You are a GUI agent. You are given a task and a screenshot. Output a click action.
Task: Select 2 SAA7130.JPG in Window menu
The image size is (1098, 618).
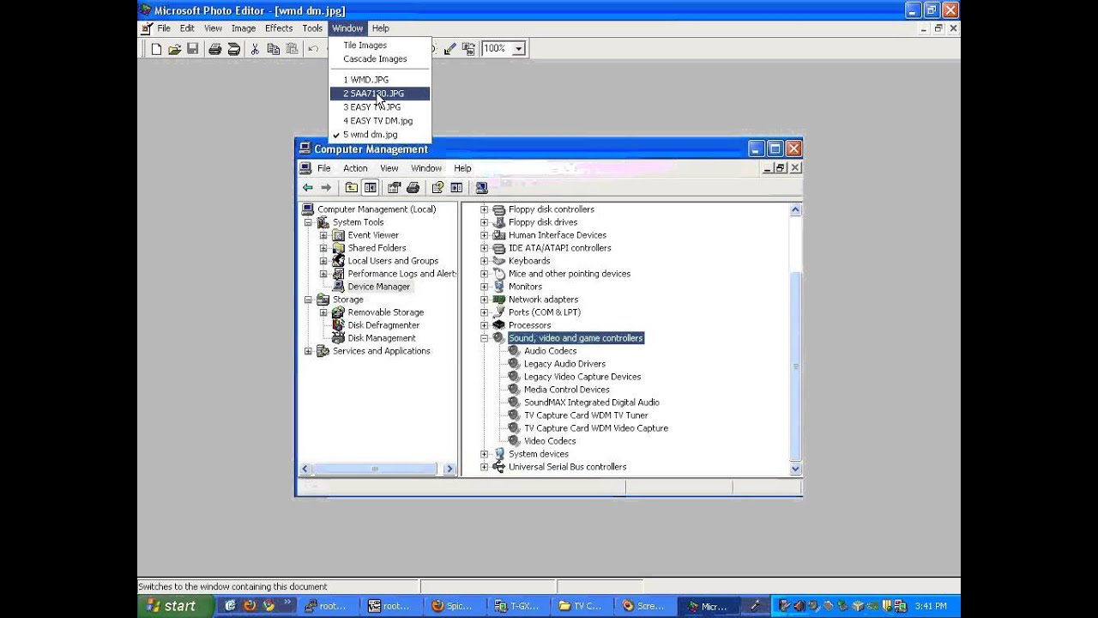click(x=380, y=94)
